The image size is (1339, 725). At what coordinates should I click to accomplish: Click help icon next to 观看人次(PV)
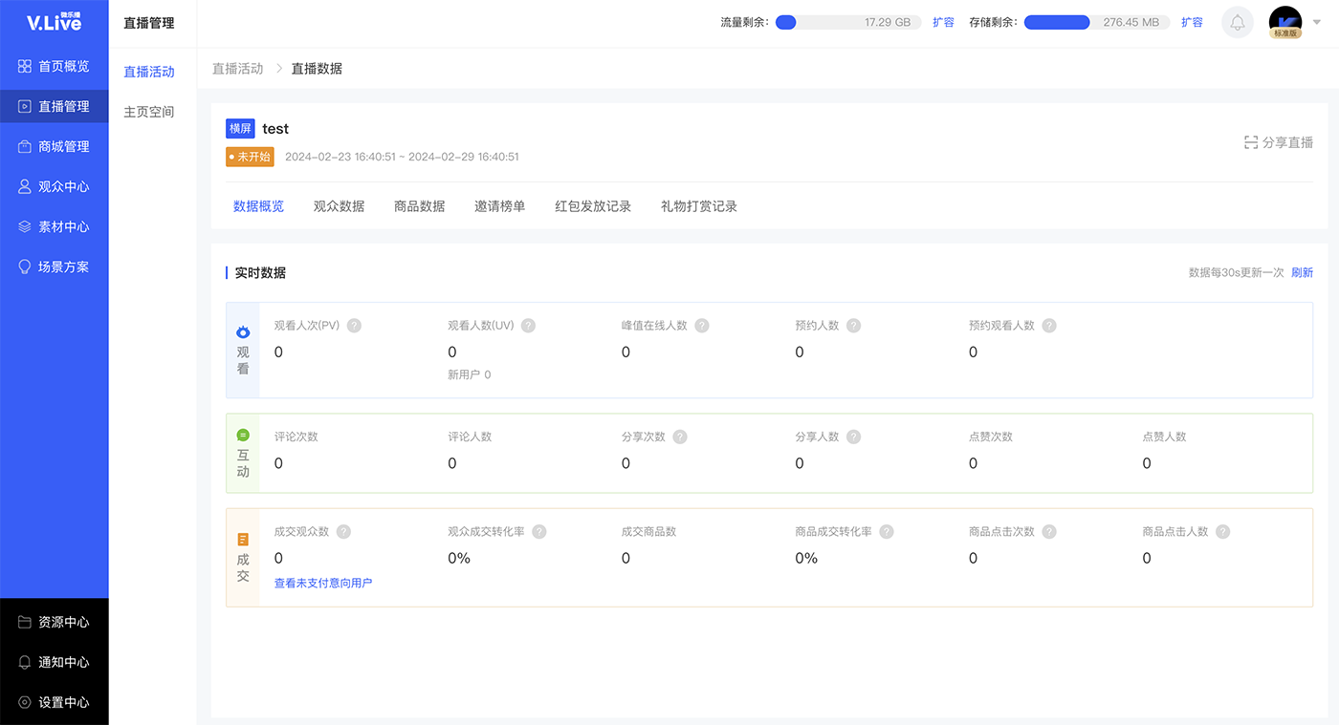point(355,326)
